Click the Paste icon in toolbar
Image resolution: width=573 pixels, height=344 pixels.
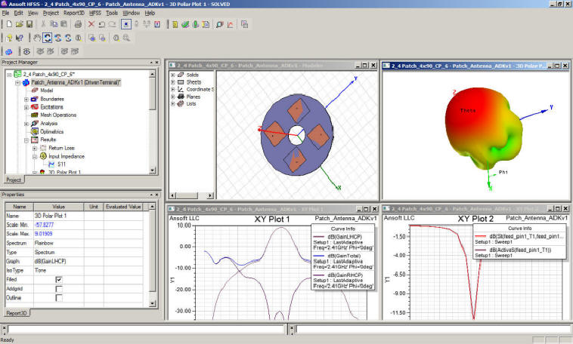[x=63, y=24]
